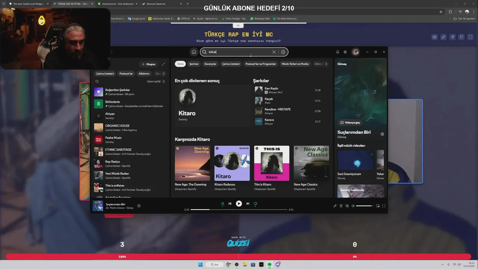
Task: Filter search results by Sanatçılar
Action: tap(210, 64)
